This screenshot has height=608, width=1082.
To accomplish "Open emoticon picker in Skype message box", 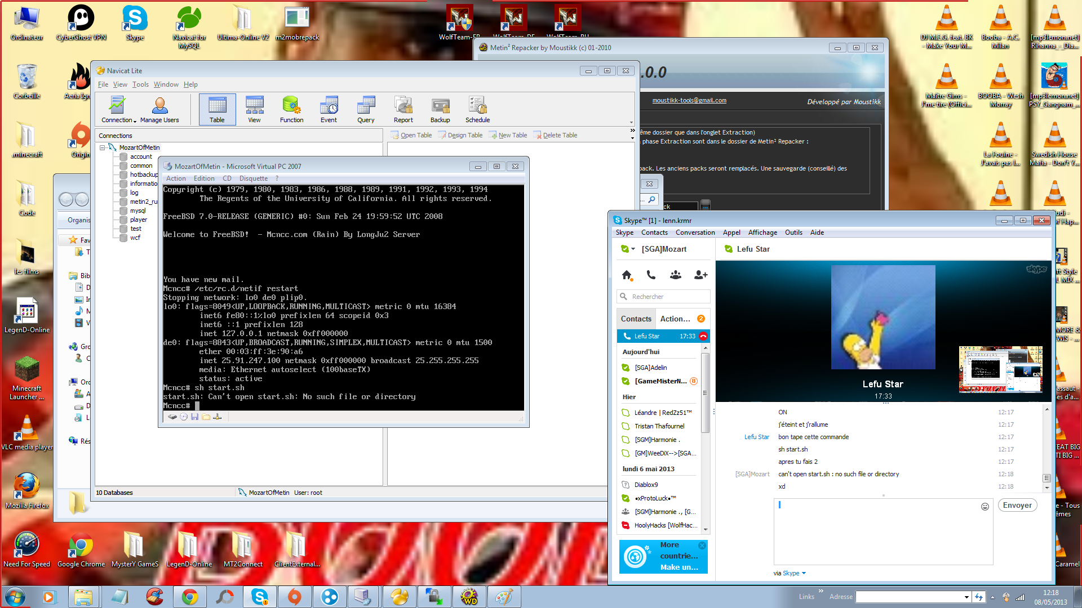I will coord(985,506).
